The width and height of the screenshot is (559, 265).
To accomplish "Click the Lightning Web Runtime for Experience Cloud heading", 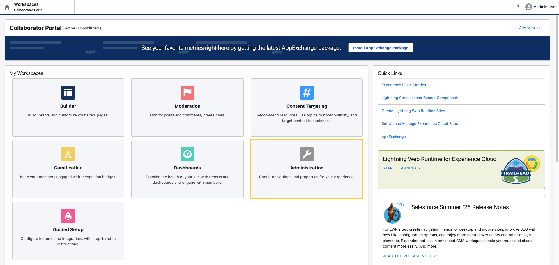I will (440, 159).
